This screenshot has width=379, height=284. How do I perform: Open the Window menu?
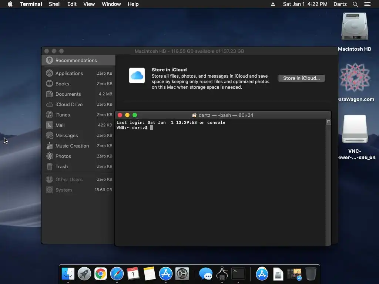coord(111,4)
